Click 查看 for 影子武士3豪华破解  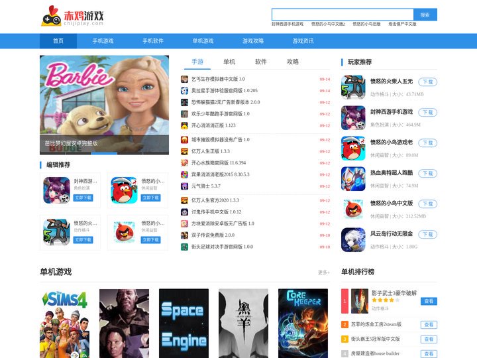pyautogui.click(x=429, y=301)
